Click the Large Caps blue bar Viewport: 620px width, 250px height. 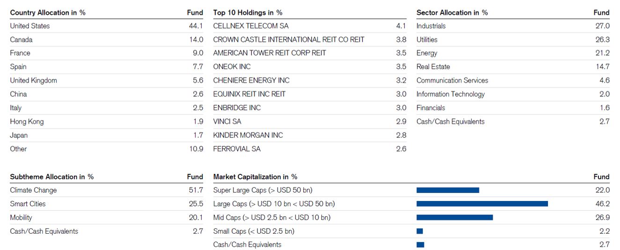coord(481,204)
